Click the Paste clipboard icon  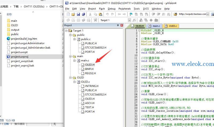101,14
